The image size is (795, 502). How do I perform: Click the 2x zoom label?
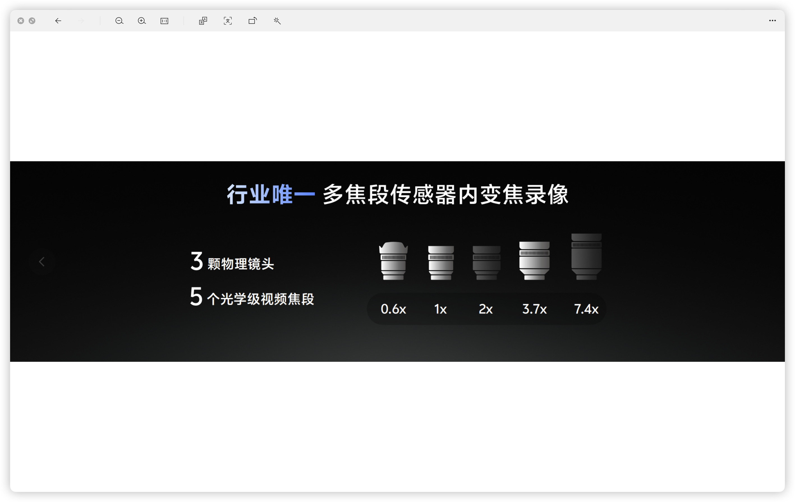[486, 309]
